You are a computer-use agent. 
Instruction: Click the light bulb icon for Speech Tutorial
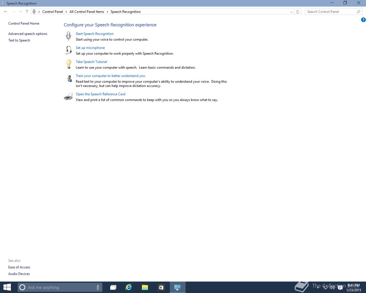point(69,64)
